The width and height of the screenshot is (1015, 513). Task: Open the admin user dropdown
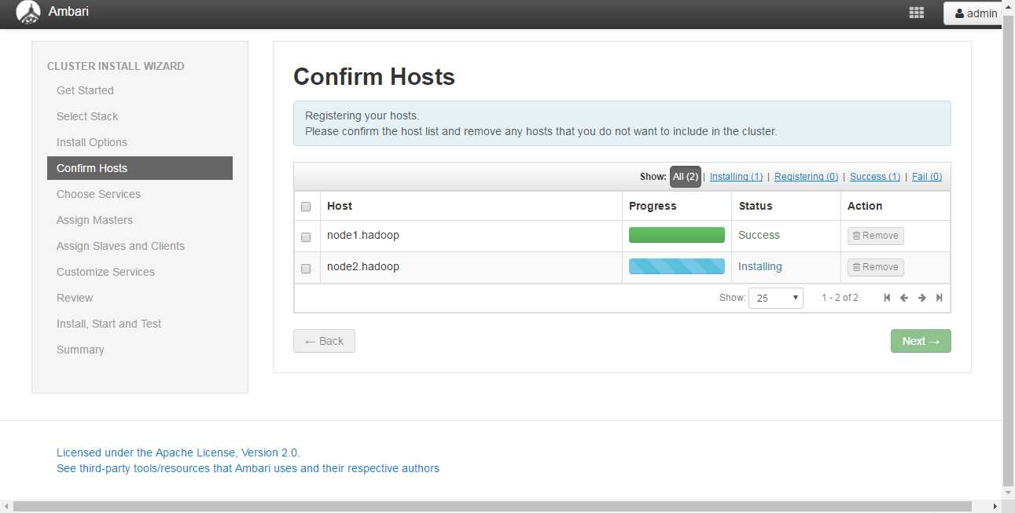coord(973,13)
